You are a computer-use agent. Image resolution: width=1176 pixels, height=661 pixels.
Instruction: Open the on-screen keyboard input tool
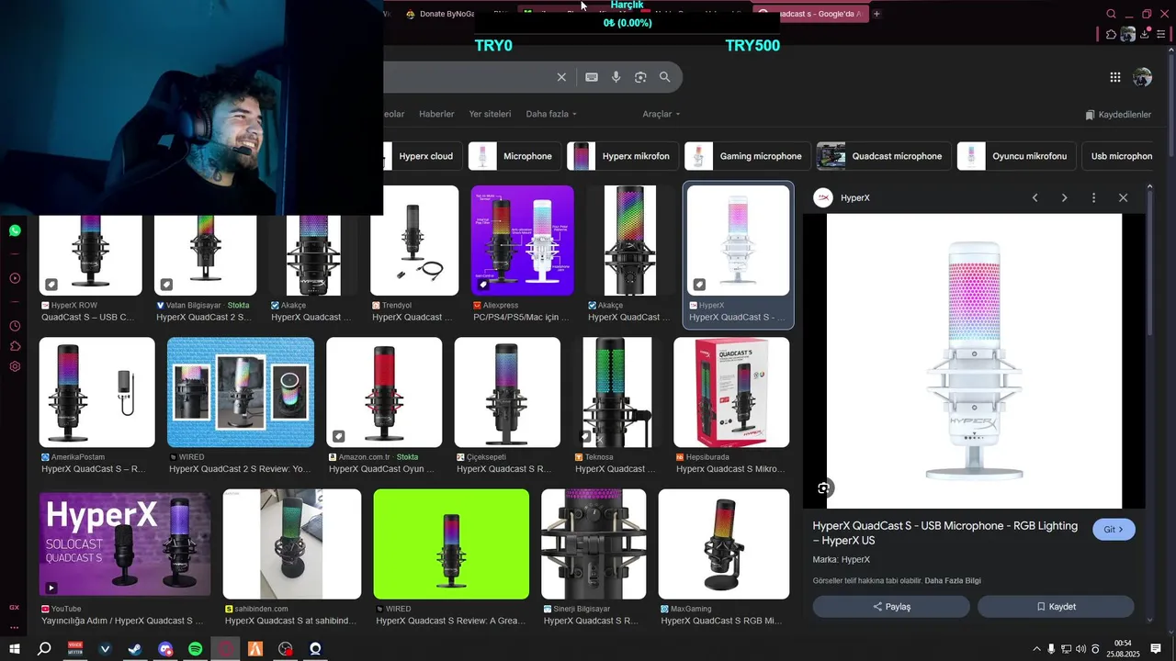coord(592,77)
